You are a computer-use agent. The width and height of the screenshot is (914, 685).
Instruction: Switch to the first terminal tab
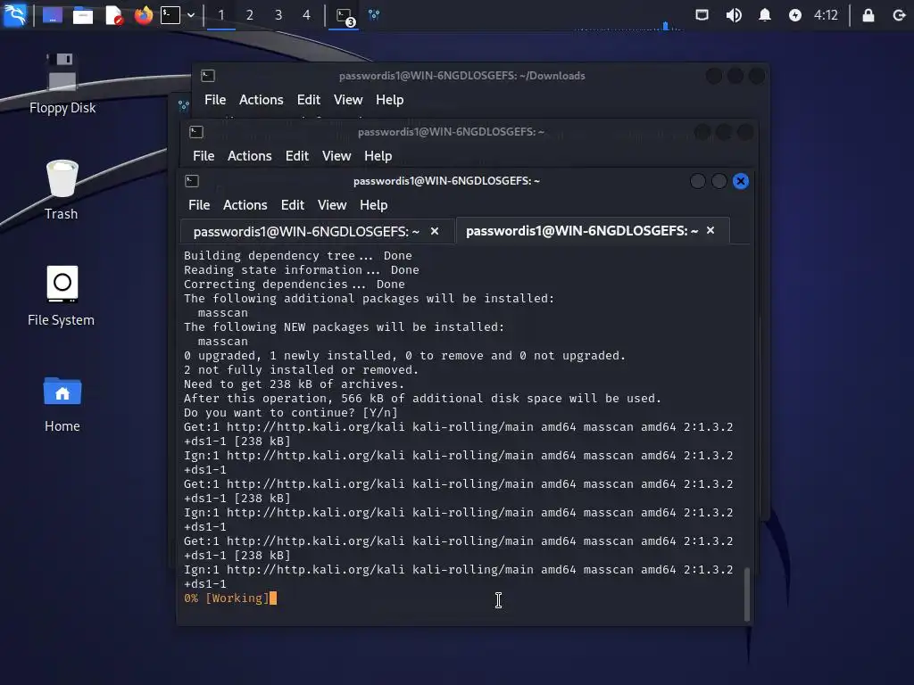pyautogui.click(x=306, y=232)
